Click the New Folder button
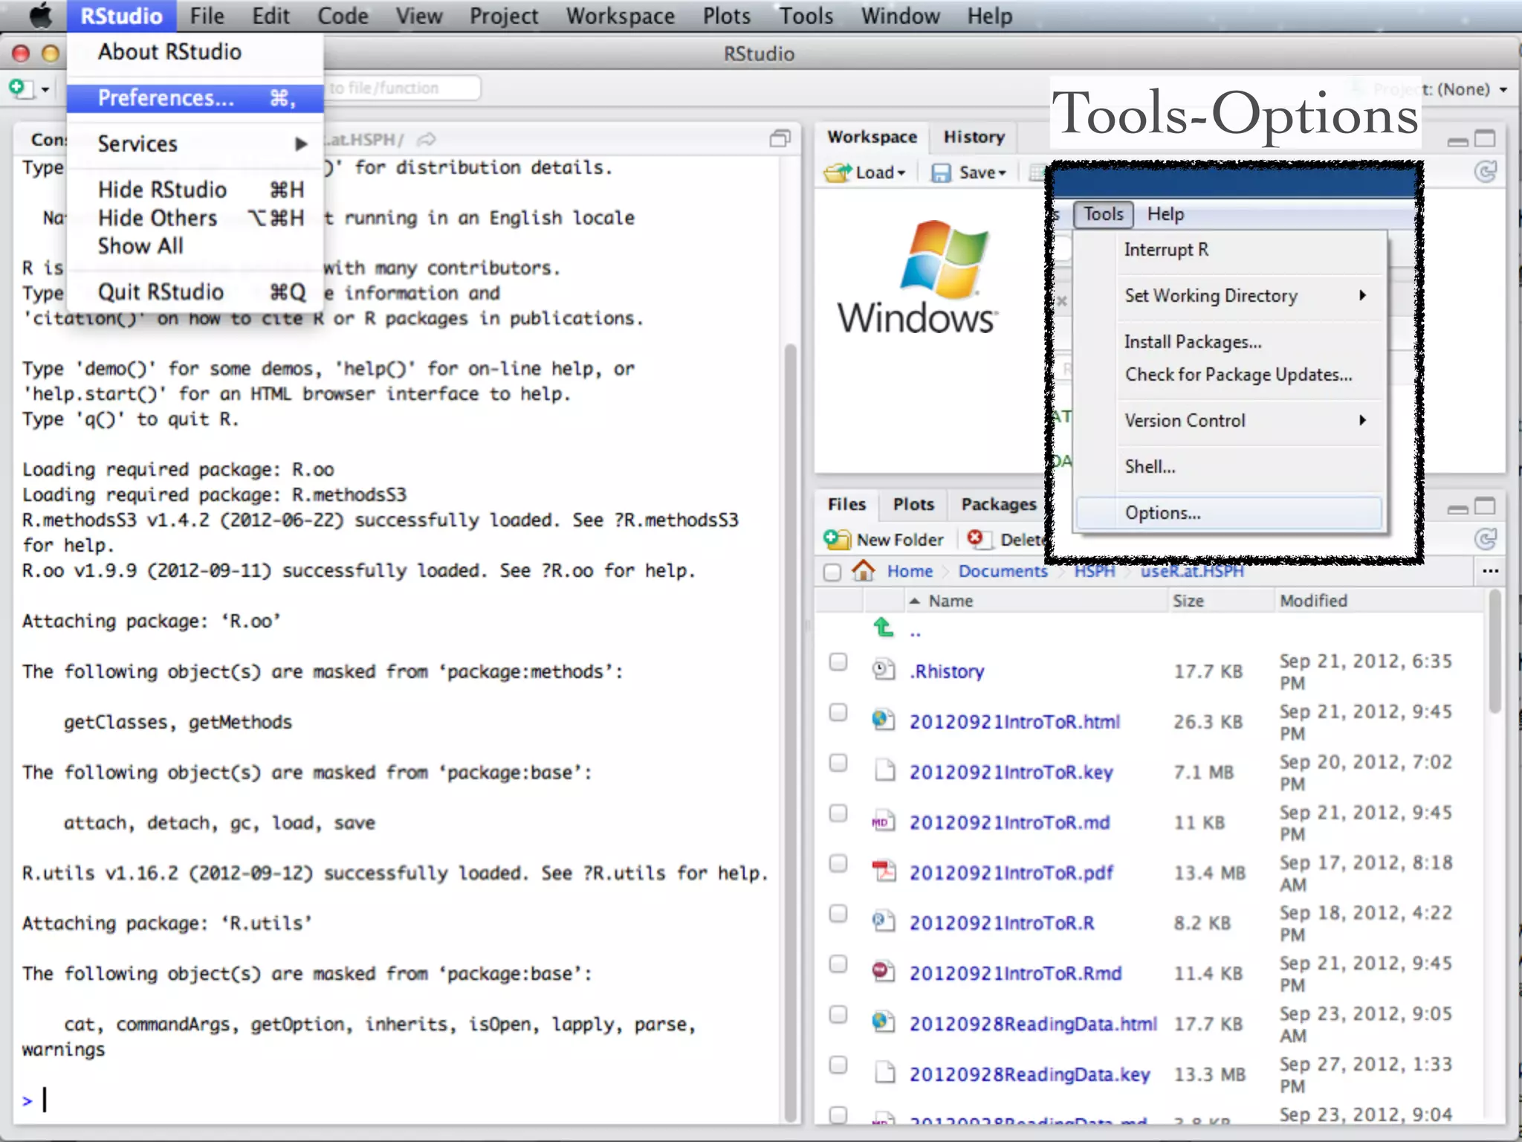Screen dimensions: 1522x1142 pos(884,539)
